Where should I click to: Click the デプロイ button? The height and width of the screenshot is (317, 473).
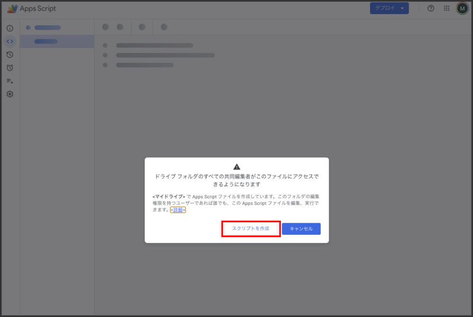[x=384, y=8]
